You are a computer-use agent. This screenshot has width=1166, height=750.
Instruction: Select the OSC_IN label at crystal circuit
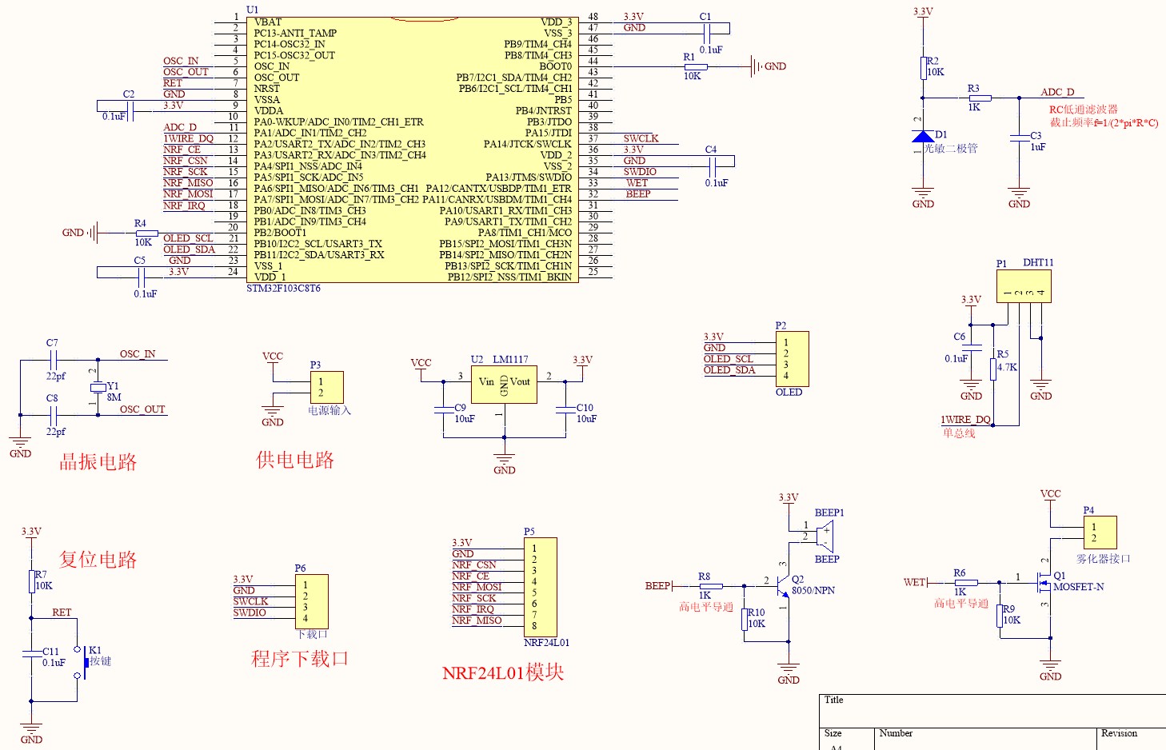[x=138, y=354]
